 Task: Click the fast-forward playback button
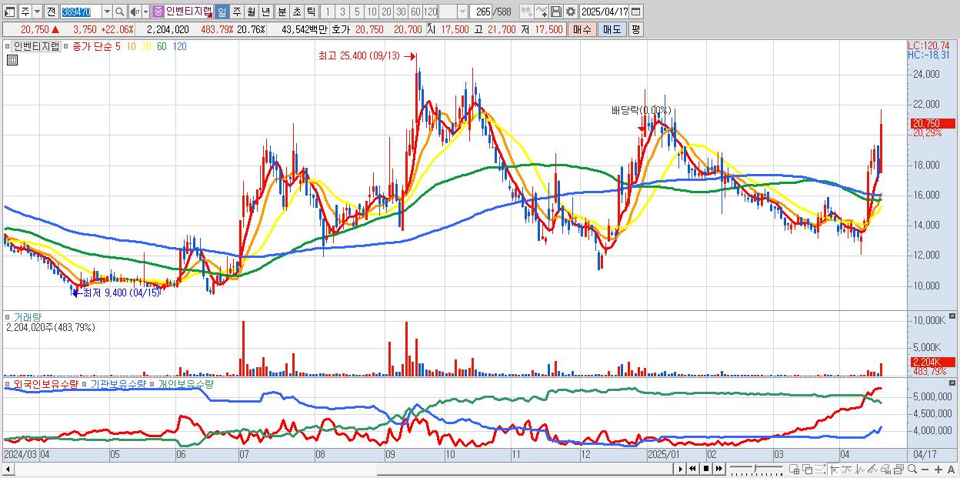[718, 469]
